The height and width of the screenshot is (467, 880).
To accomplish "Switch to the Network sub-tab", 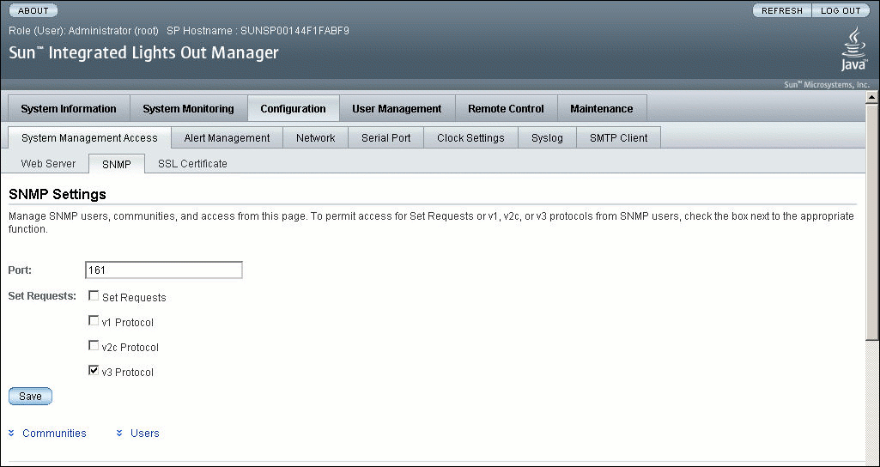I will tap(315, 137).
